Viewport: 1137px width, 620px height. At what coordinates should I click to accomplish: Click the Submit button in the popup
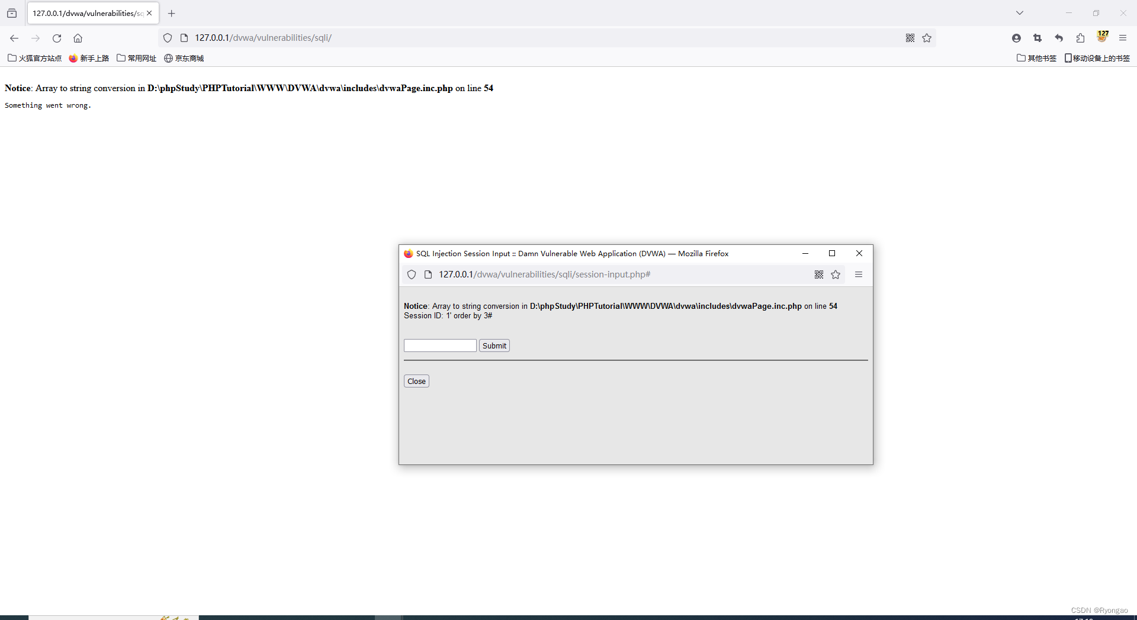pos(494,345)
